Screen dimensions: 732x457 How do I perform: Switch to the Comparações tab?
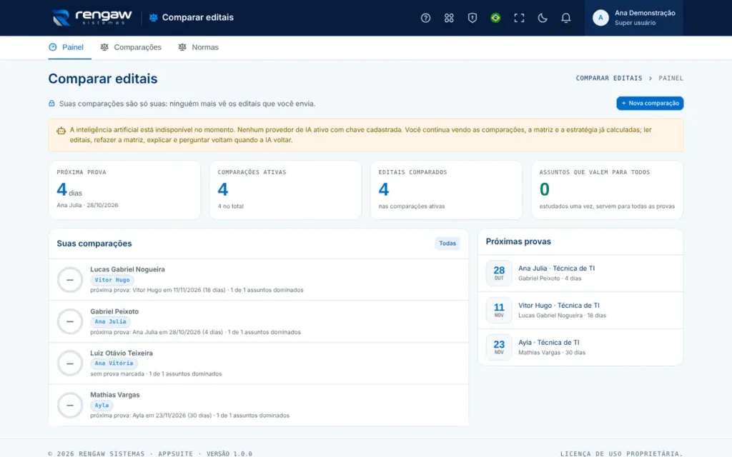(132, 47)
